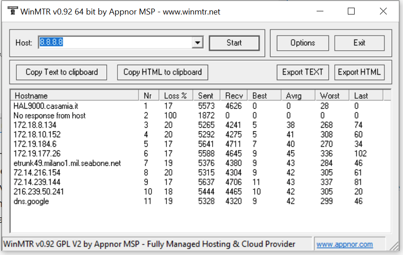
Task: Click Worst value 336 for hop 6
Action: (x=327, y=154)
